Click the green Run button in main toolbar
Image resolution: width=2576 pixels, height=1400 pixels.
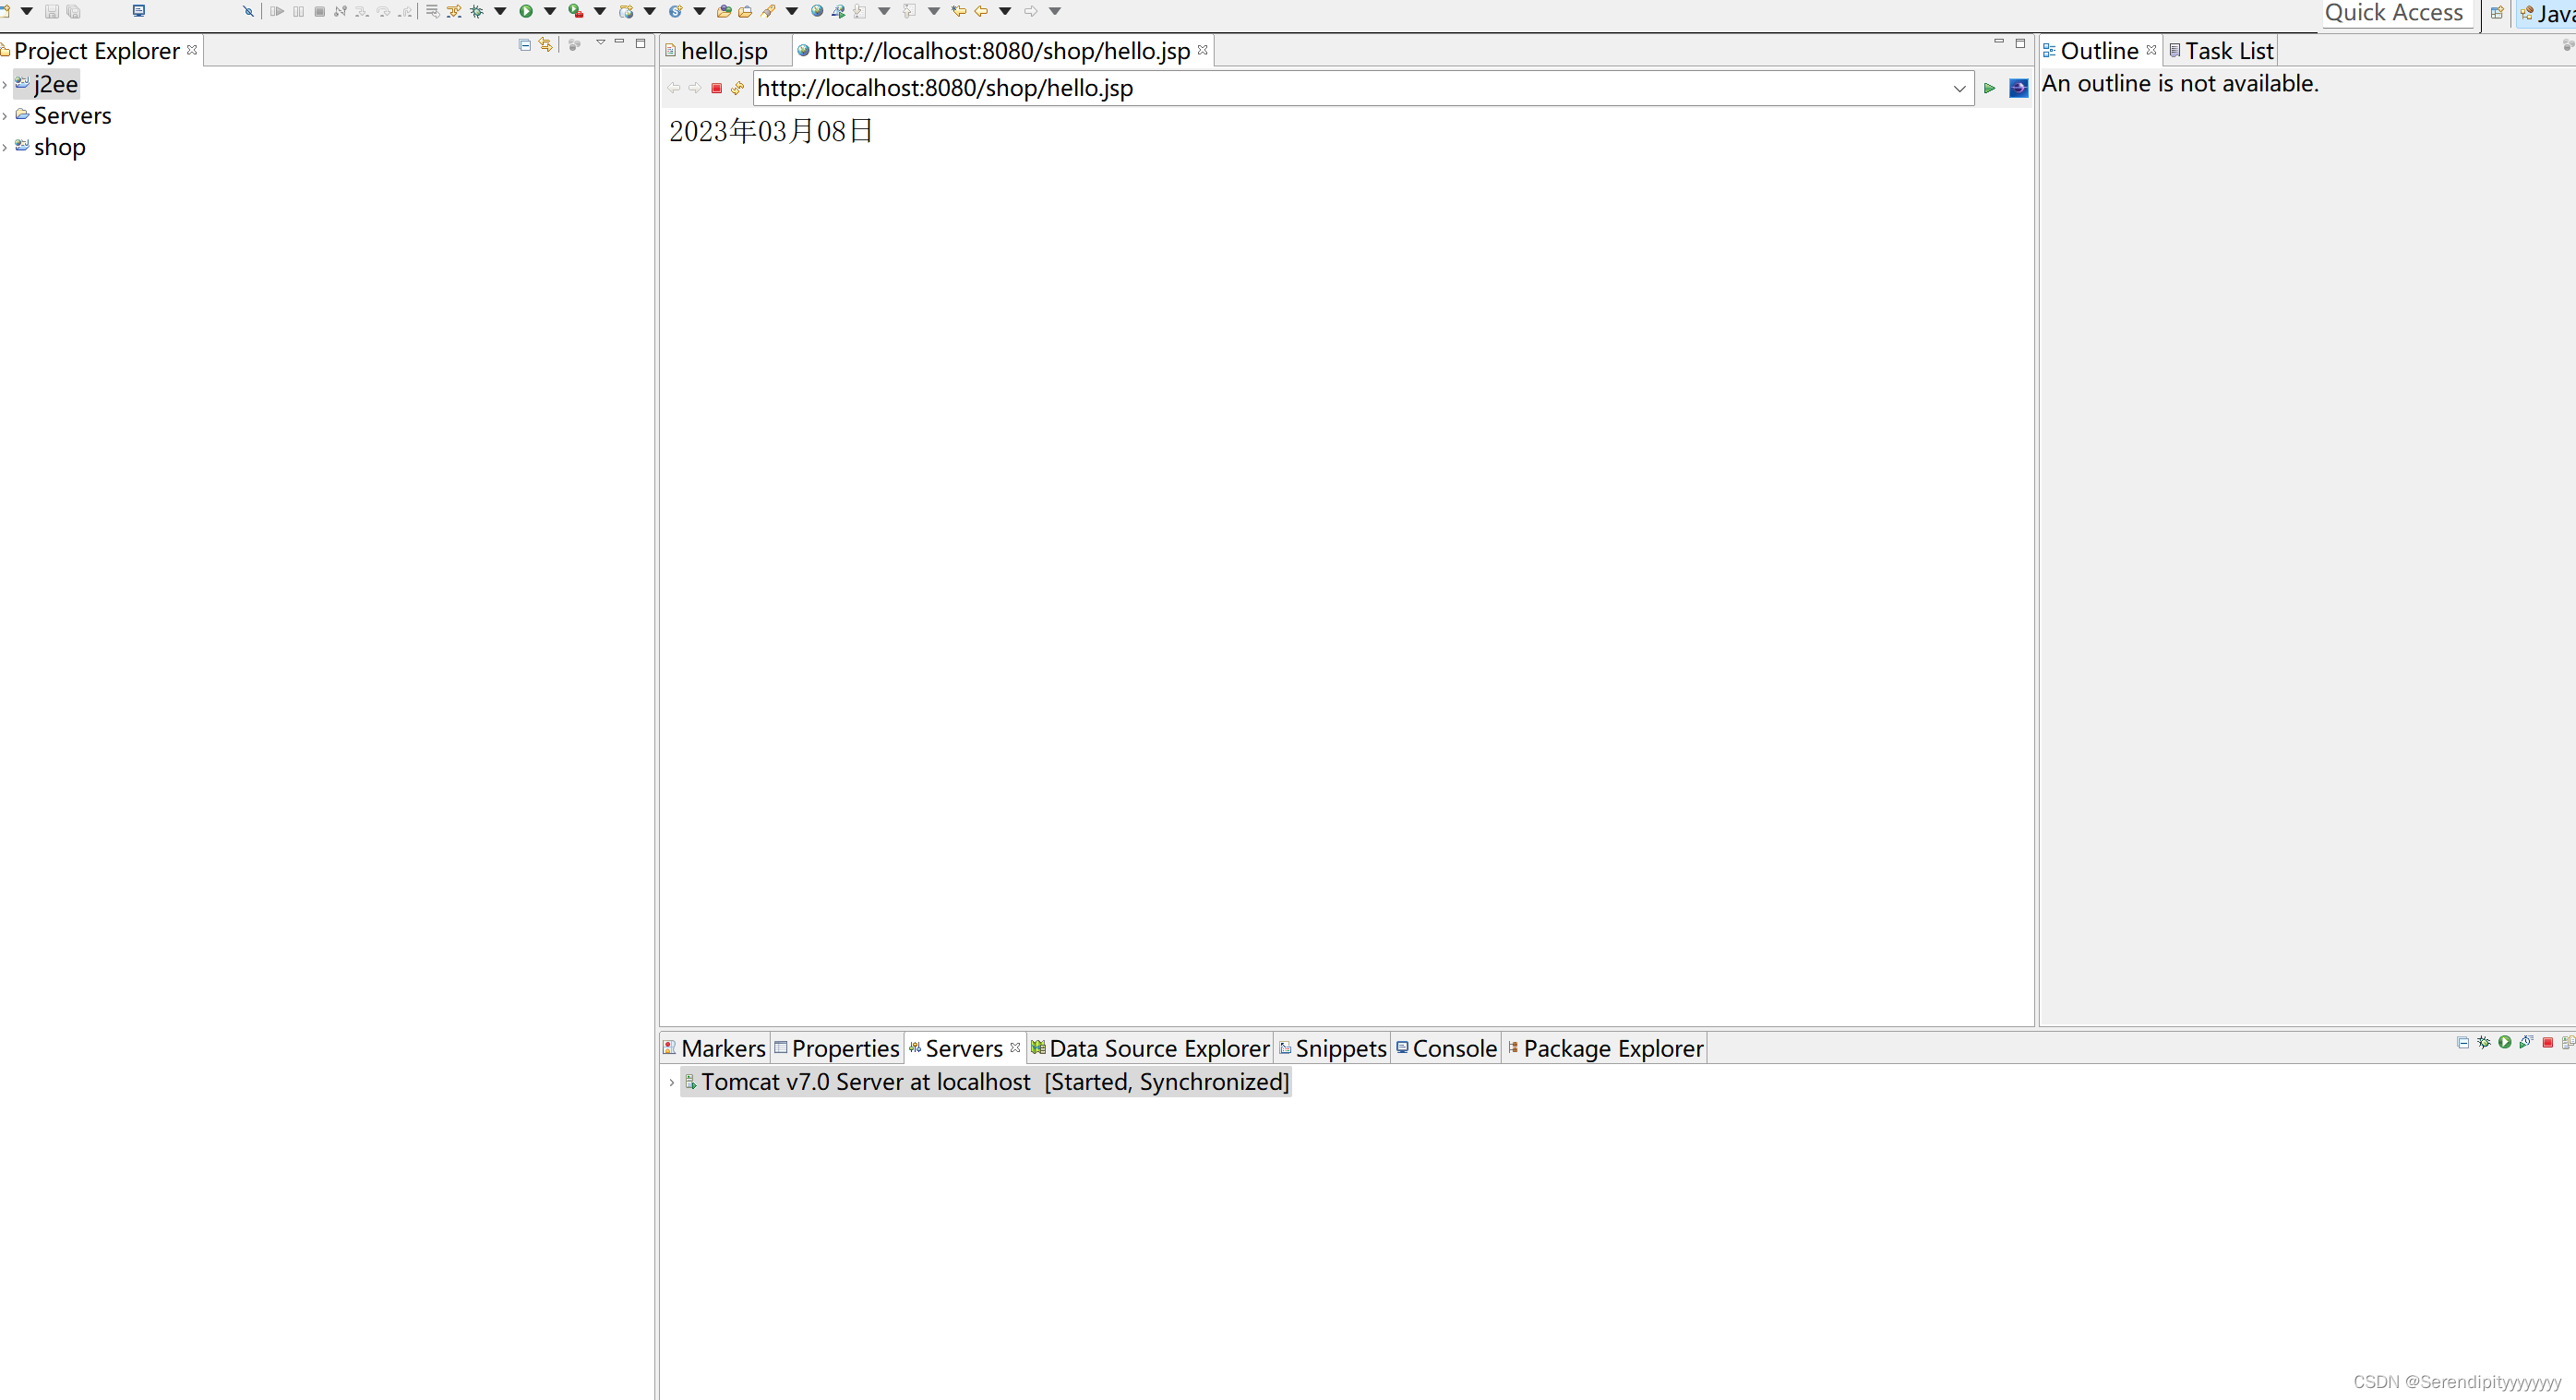526,11
